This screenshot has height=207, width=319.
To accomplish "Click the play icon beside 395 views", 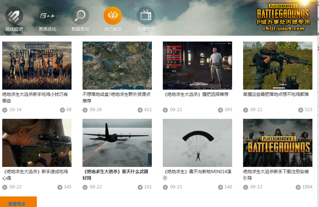I will tap(220, 110).
